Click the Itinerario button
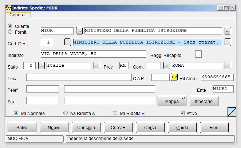 click(204, 102)
